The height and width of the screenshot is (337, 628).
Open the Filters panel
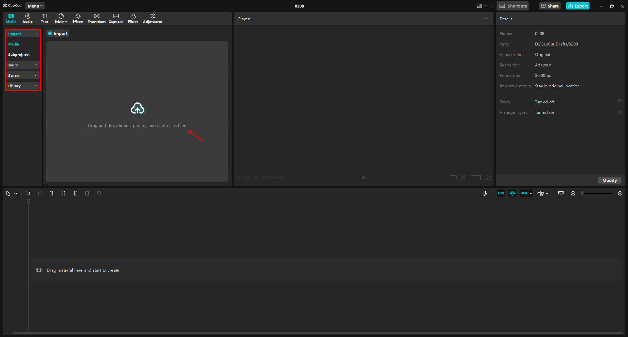tap(133, 18)
